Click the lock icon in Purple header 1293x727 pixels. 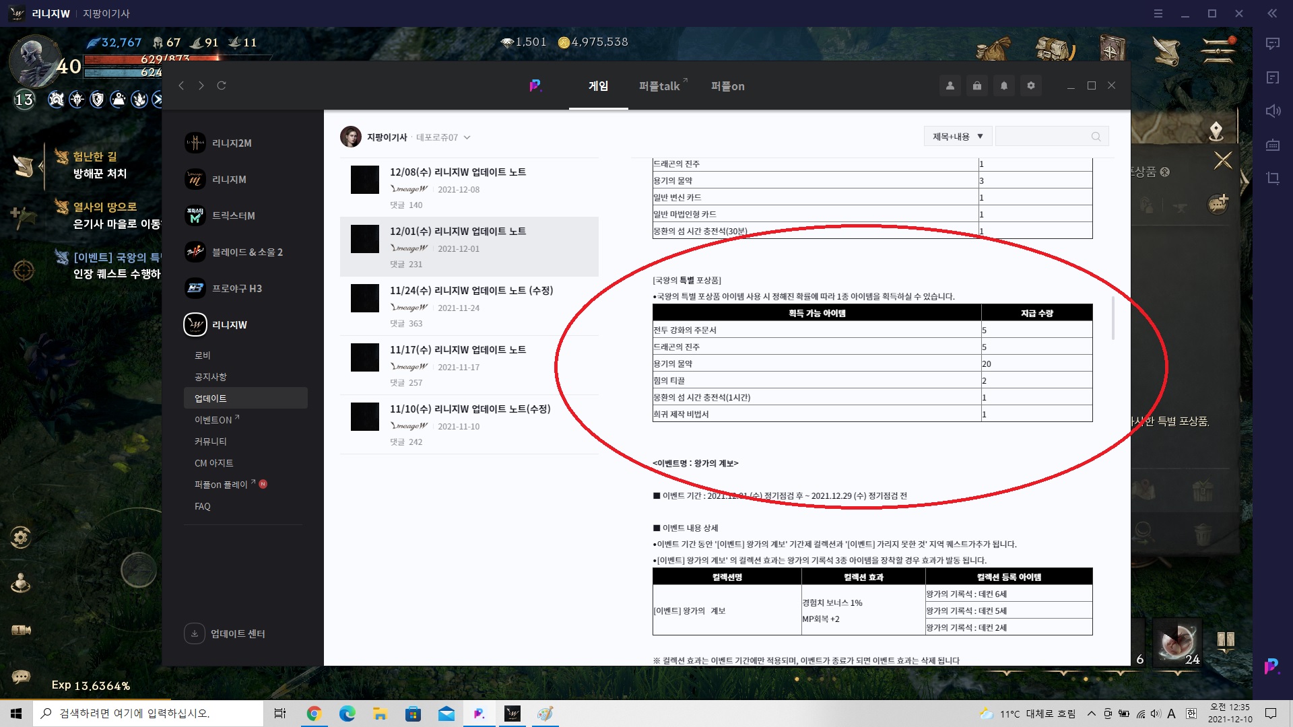977,85
